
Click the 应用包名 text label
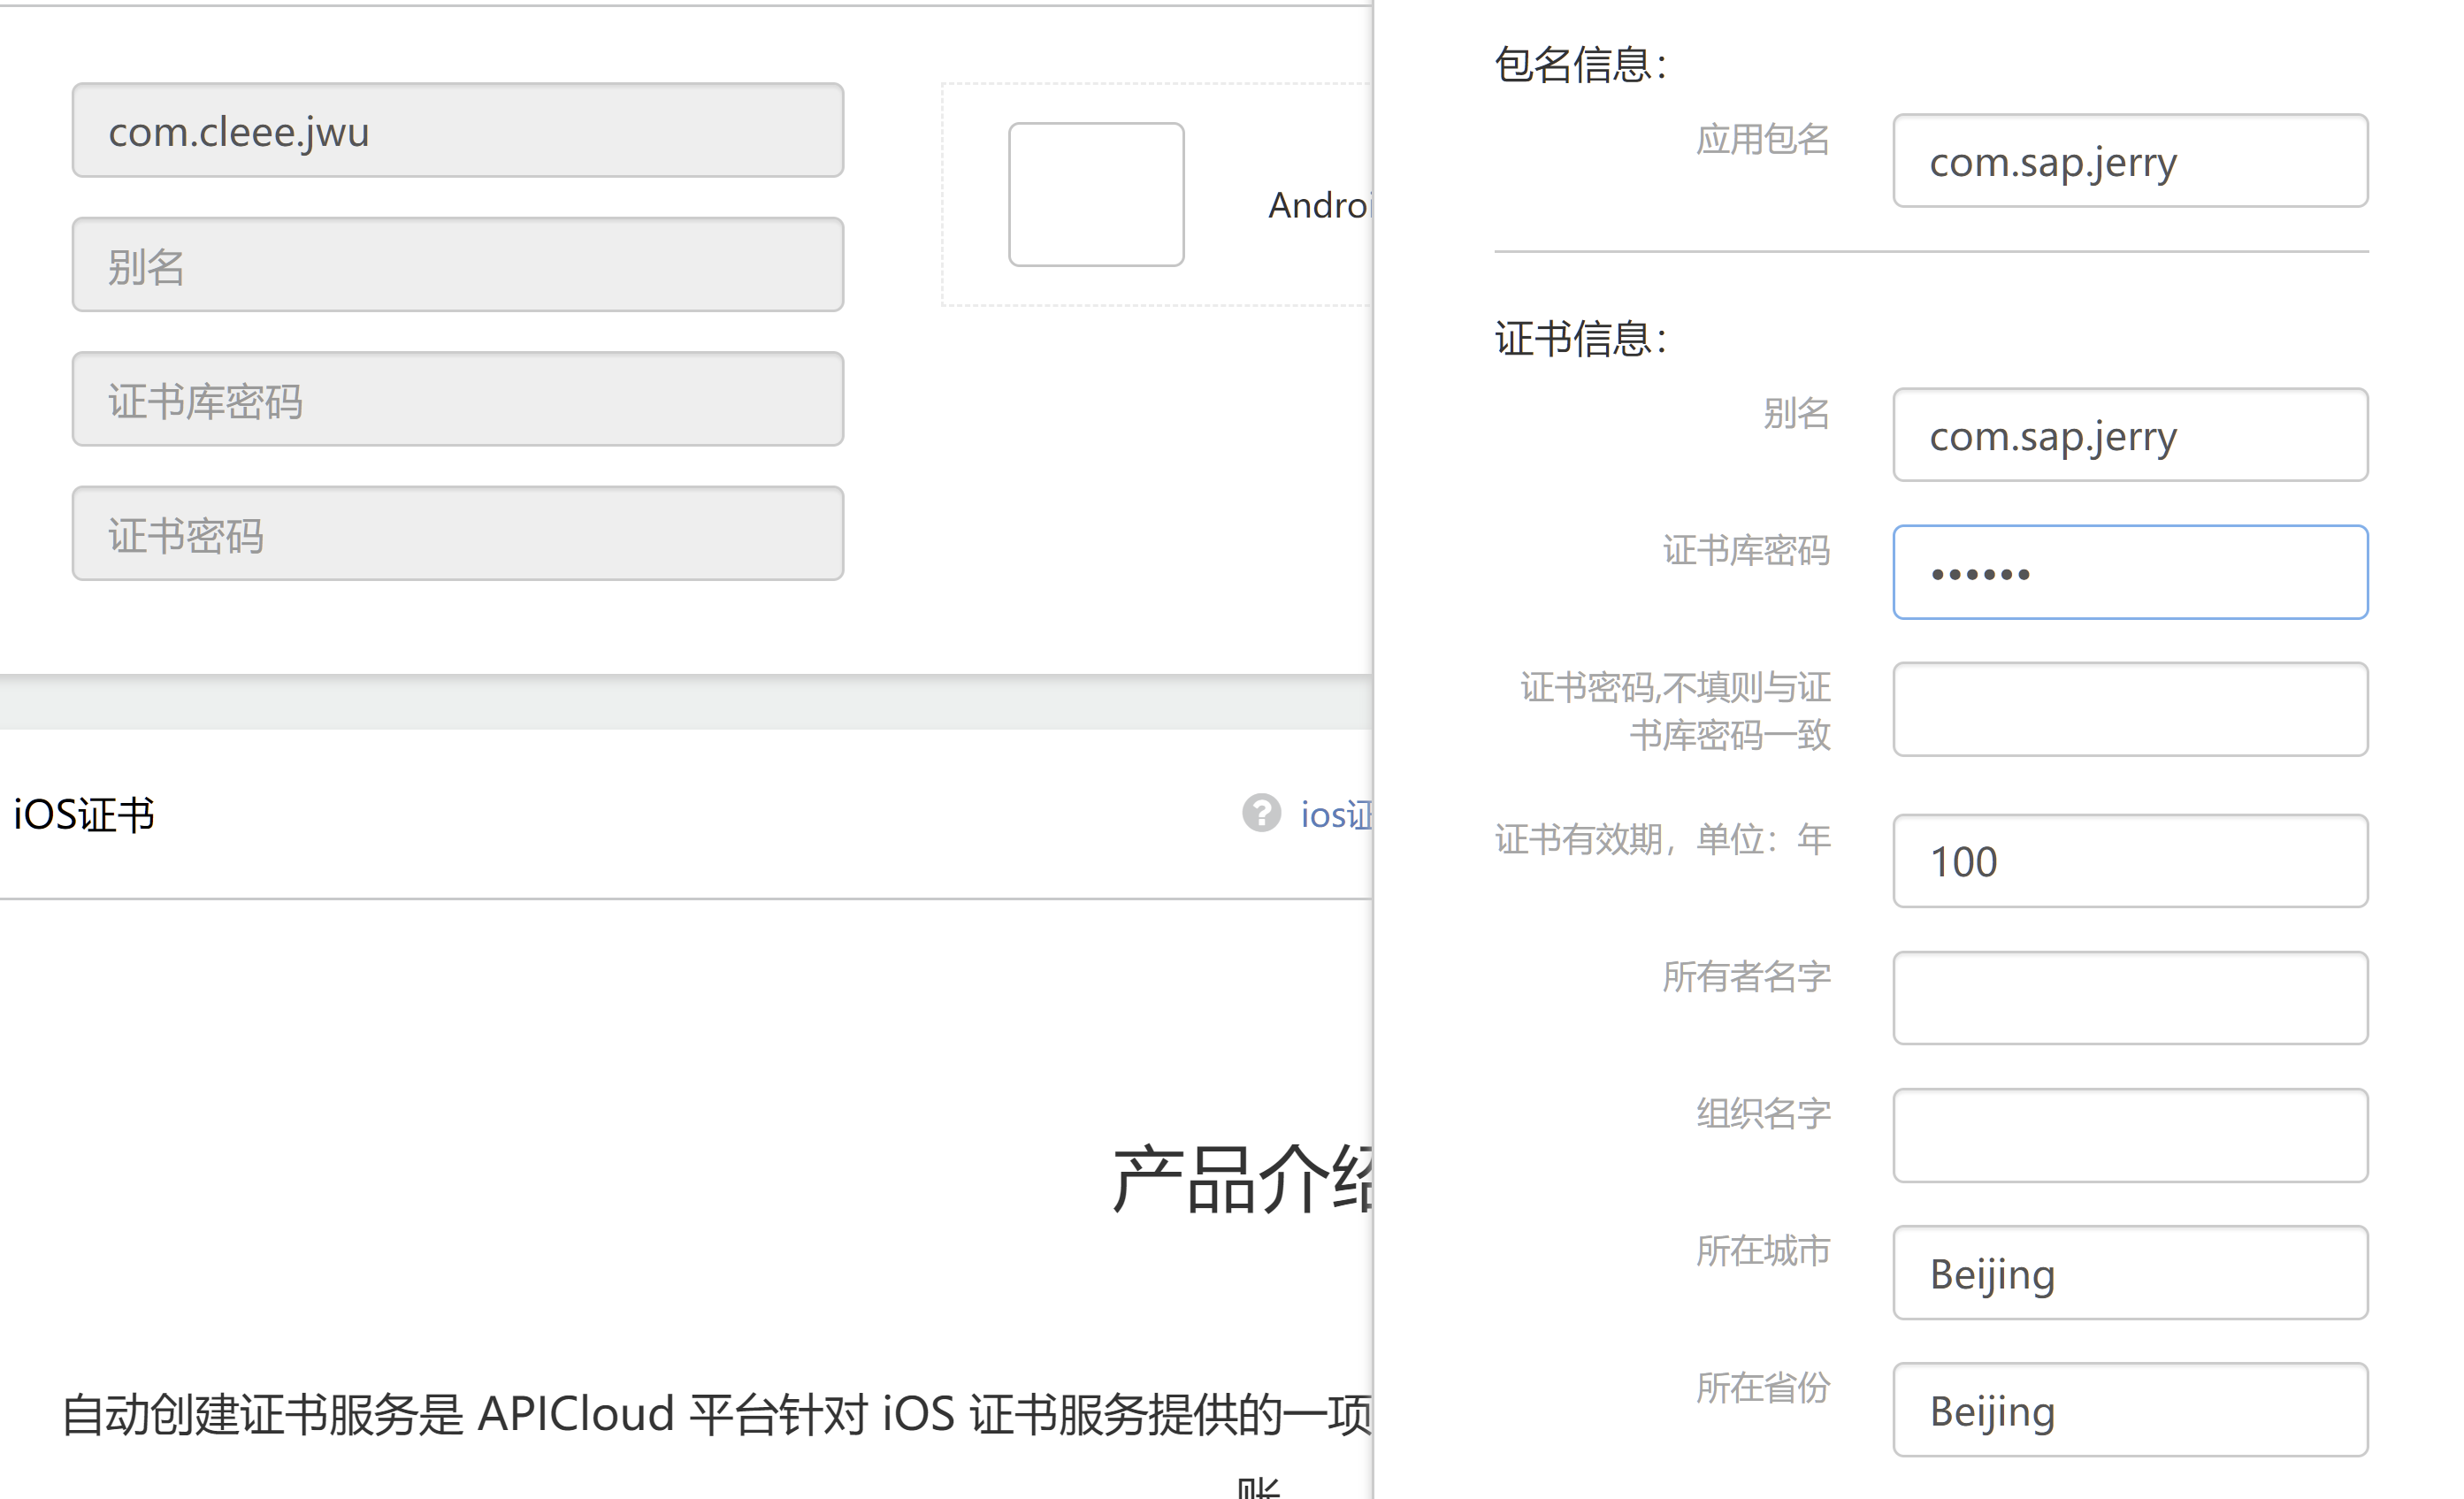click(1762, 139)
